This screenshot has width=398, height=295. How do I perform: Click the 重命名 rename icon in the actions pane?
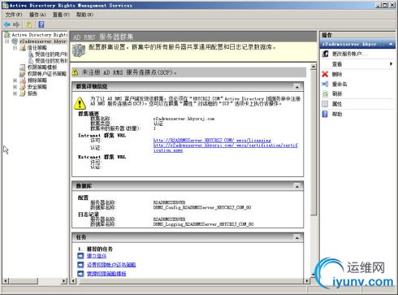tap(325, 84)
